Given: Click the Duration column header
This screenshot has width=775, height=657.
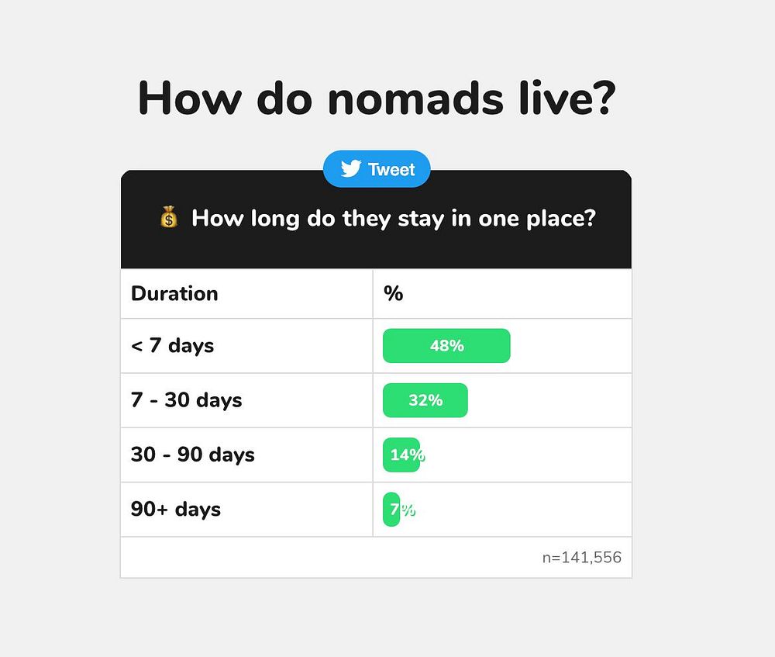Looking at the screenshot, I should click(x=174, y=294).
